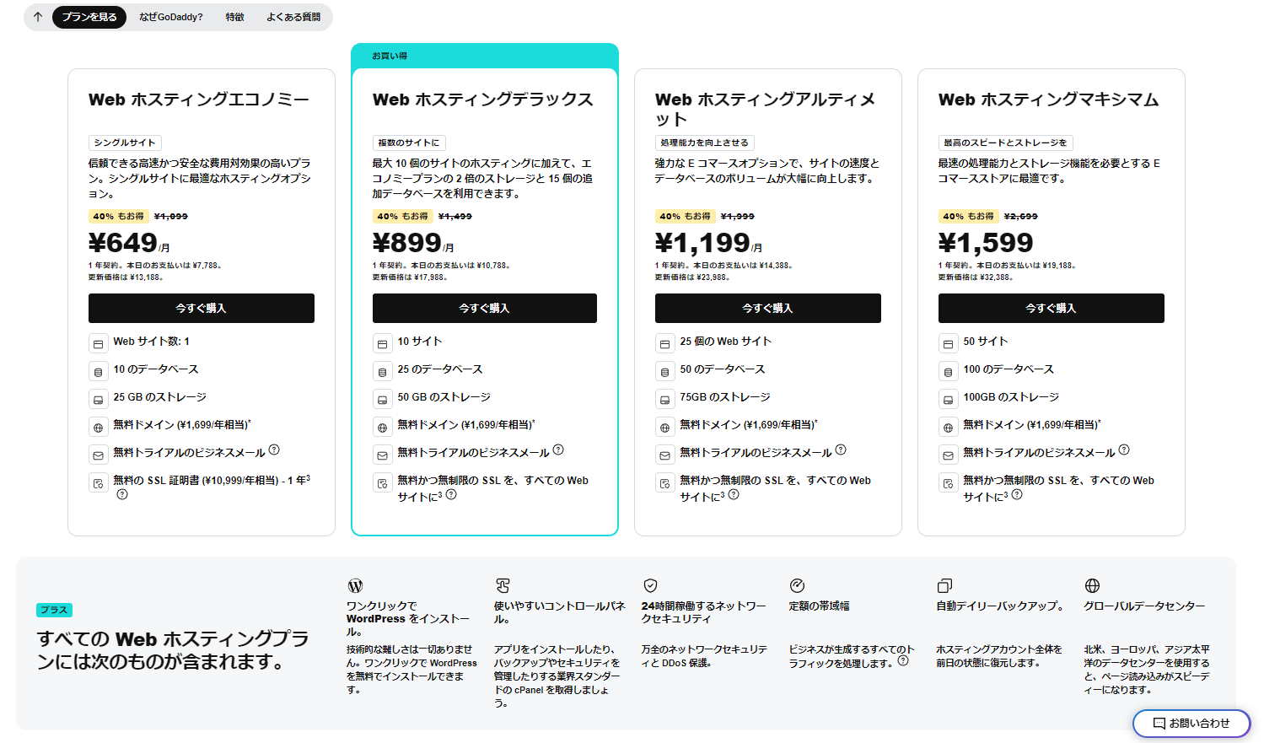
Task: Open the お問い合わせ contact chat button
Action: [x=1191, y=724]
